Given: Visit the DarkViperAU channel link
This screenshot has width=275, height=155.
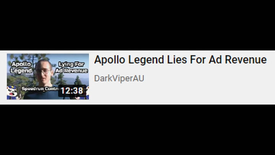Looking at the screenshot, I should click(119, 78).
